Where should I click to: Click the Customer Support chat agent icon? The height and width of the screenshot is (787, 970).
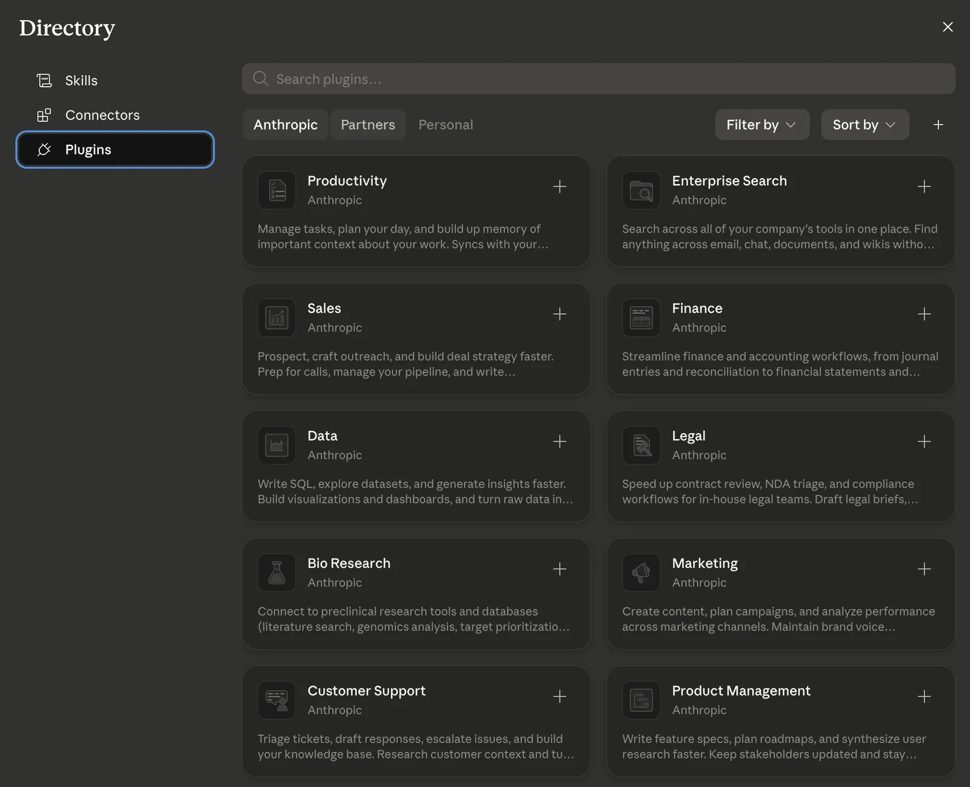pyautogui.click(x=277, y=700)
